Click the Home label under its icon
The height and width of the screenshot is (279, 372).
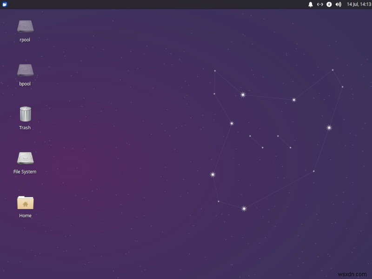click(x=25, y=215)
